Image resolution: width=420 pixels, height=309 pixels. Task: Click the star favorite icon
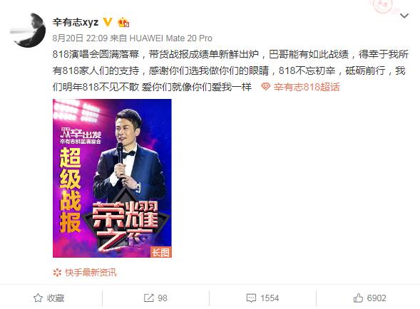coord(38,298)
